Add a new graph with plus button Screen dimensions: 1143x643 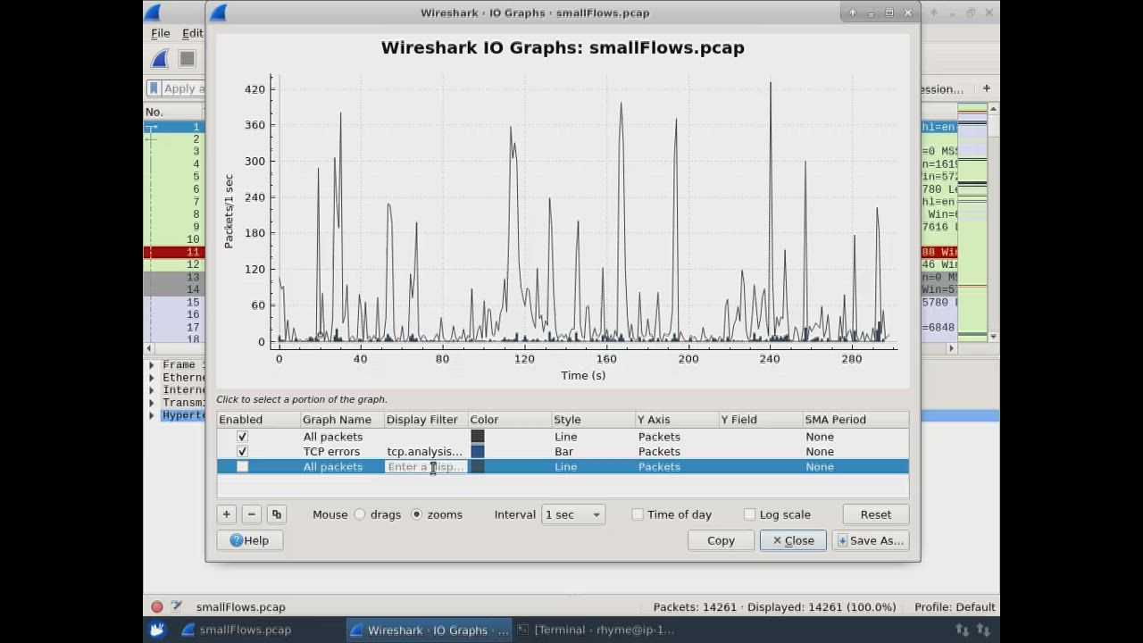point(226,514)
